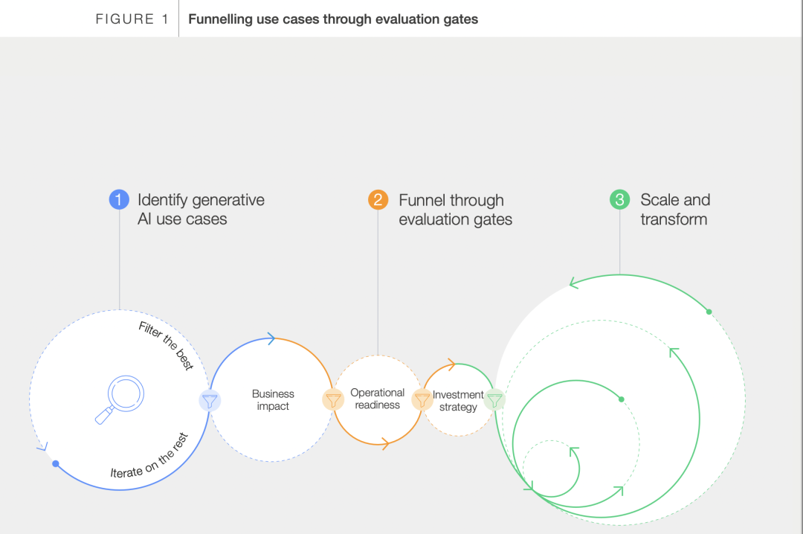Click the blue dot on the first circle
Viewport: 803px width, 534px height.
click(x=56, y=464)
